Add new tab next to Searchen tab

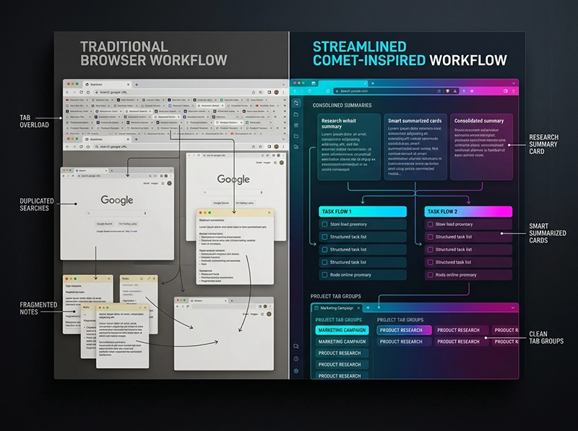click(x=137, y=84)
